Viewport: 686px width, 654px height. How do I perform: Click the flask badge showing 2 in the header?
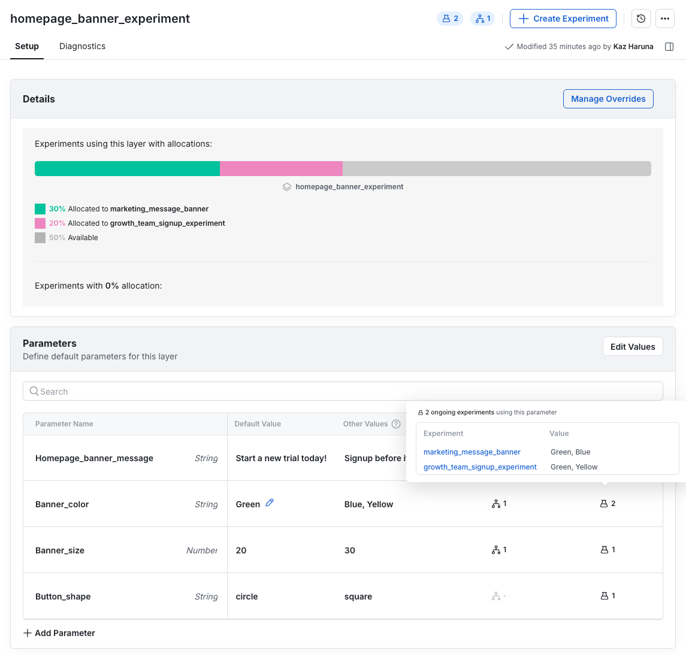click(450, 19)
